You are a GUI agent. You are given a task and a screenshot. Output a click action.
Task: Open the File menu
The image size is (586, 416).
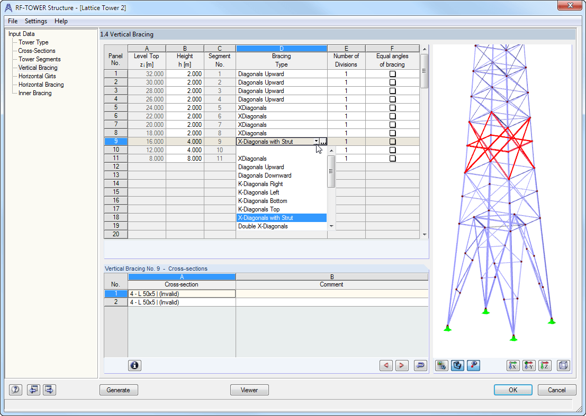click(13, 21)
